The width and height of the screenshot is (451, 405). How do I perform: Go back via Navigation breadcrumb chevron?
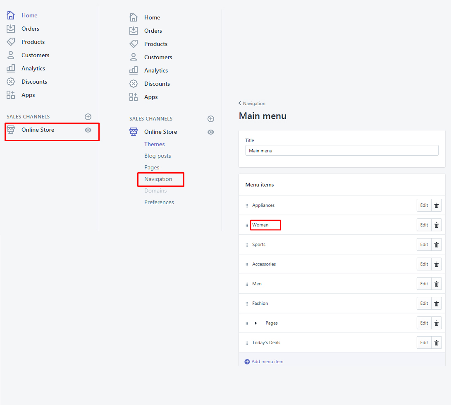click(240, 104)
